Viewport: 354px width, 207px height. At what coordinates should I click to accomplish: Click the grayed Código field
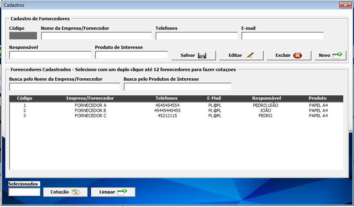[x=23, y=36]
